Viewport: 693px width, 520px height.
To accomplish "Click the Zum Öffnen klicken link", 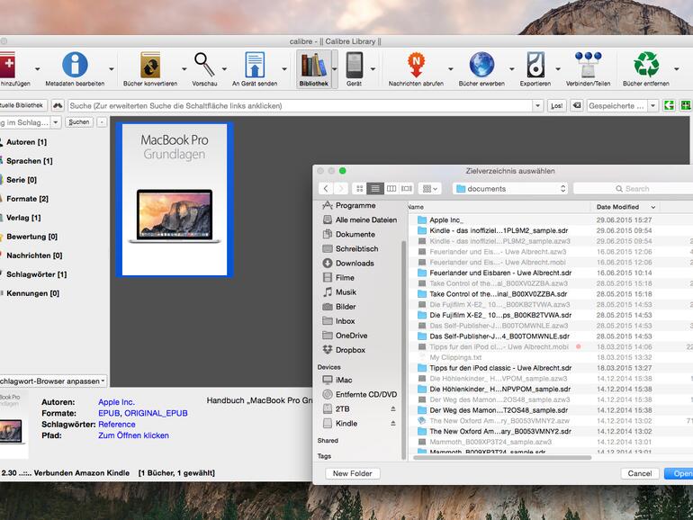I will click(x=133, y=435).
